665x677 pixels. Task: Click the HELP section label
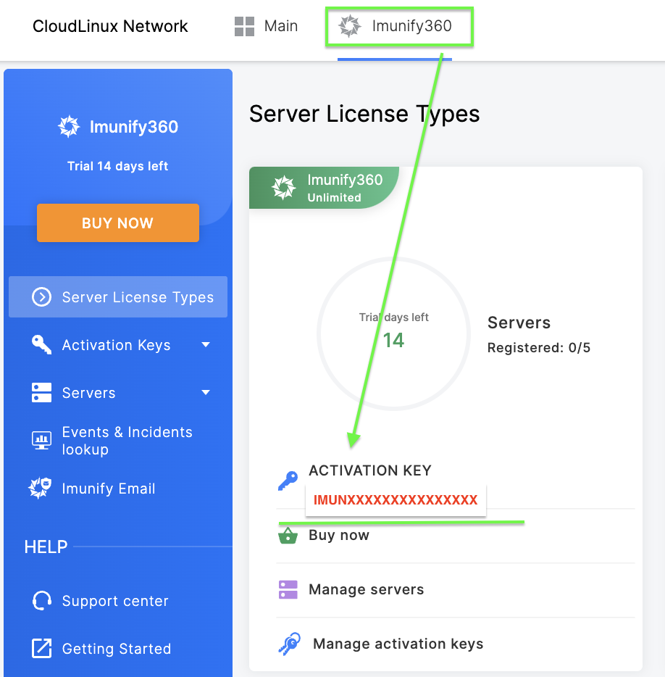(46, 547)
